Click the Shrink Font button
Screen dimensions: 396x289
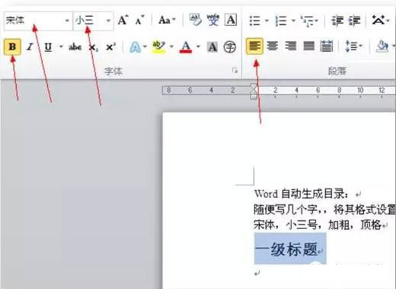pyautogui.click(x=139, y=21)
